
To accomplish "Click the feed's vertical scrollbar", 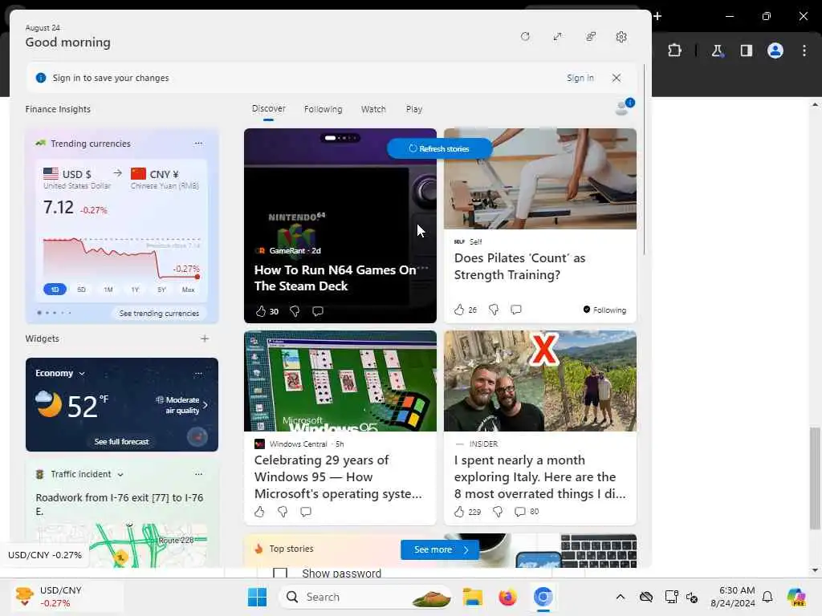I will pyautogui.click(x=645, y=160).
